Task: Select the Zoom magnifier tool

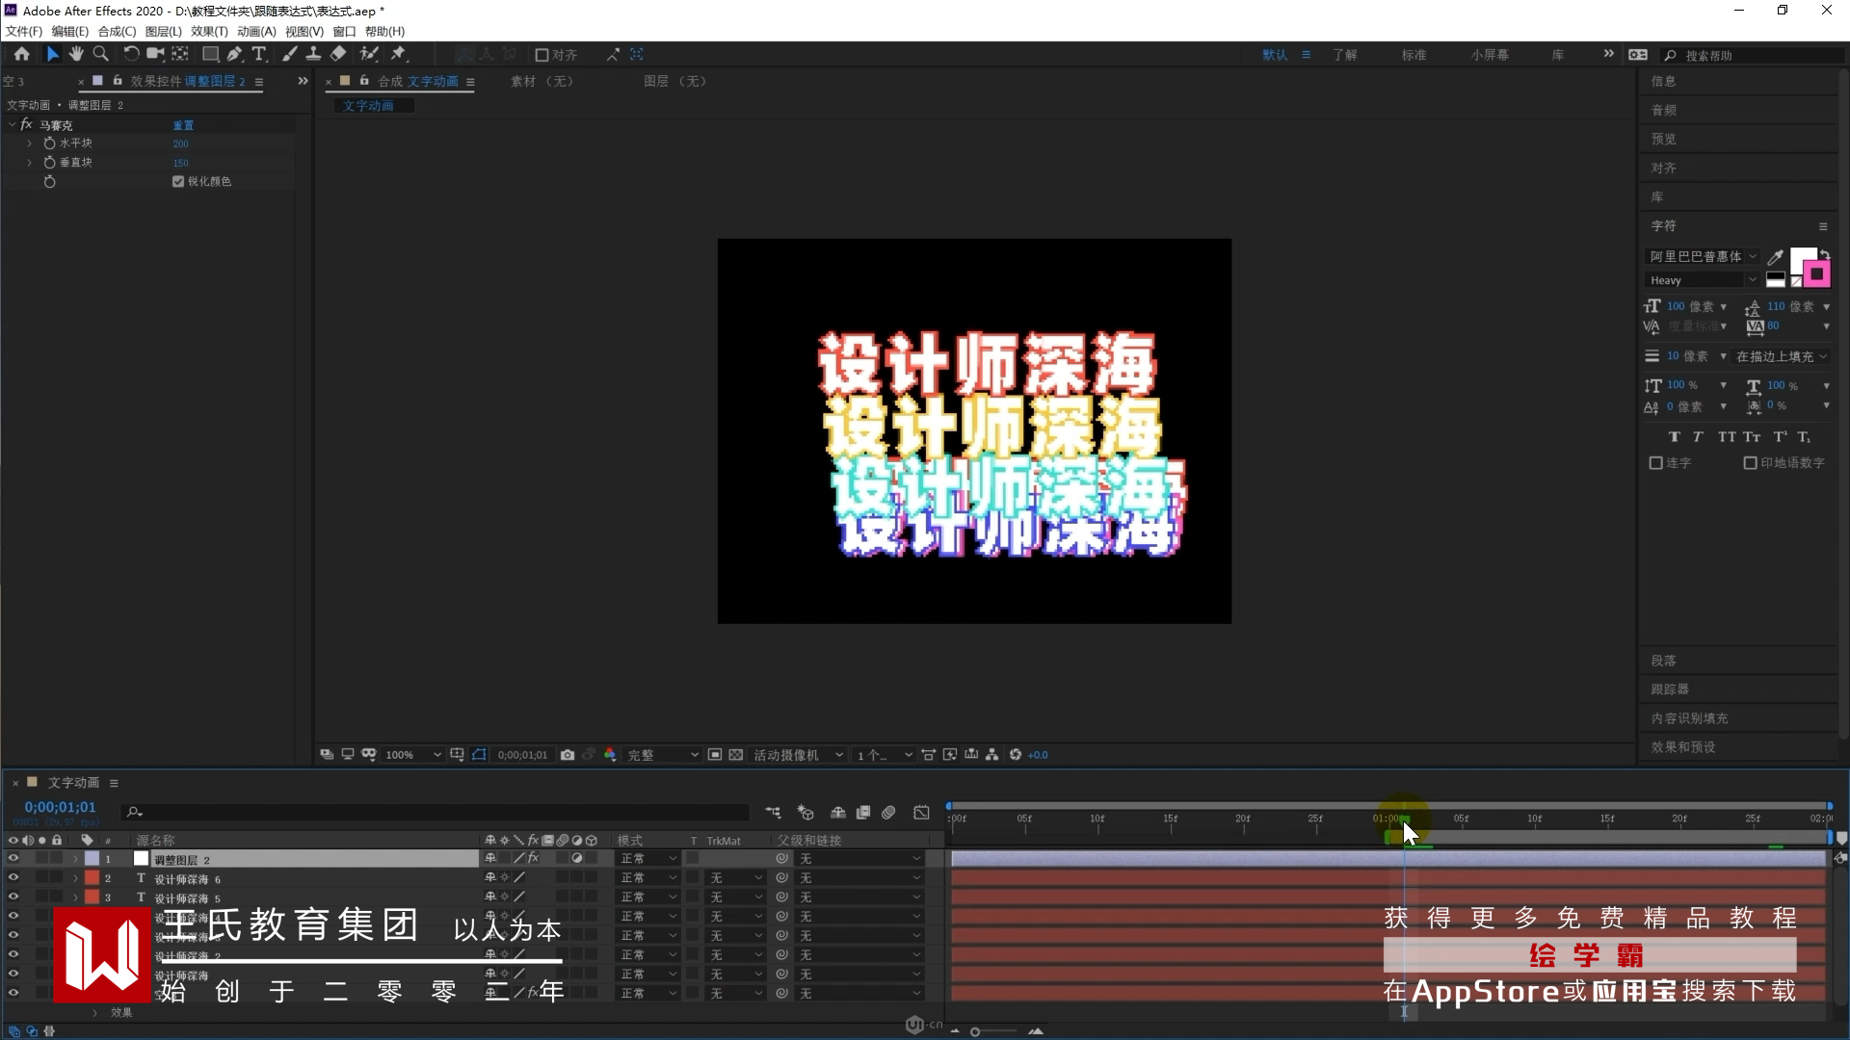Action: coord(100,55)
